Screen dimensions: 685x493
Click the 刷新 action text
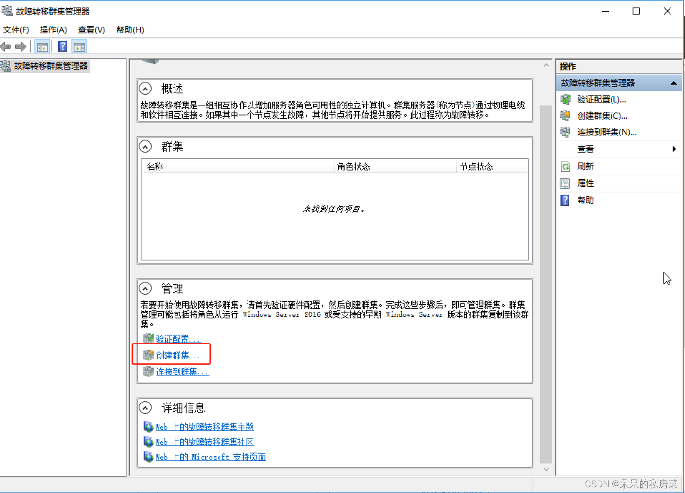tap(585, 166)
